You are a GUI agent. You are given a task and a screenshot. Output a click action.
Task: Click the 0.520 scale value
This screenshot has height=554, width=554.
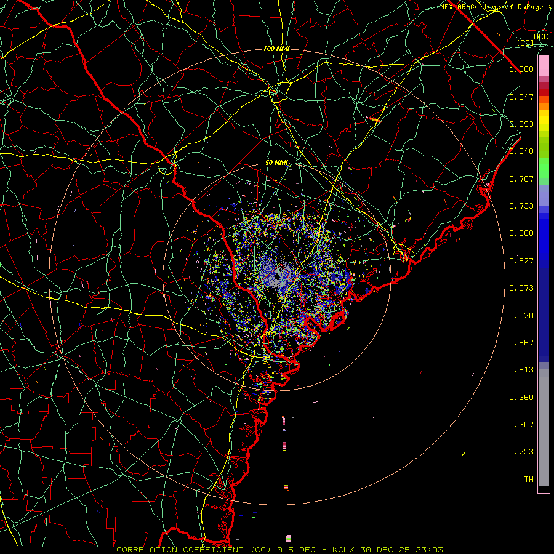click(521, 316)
